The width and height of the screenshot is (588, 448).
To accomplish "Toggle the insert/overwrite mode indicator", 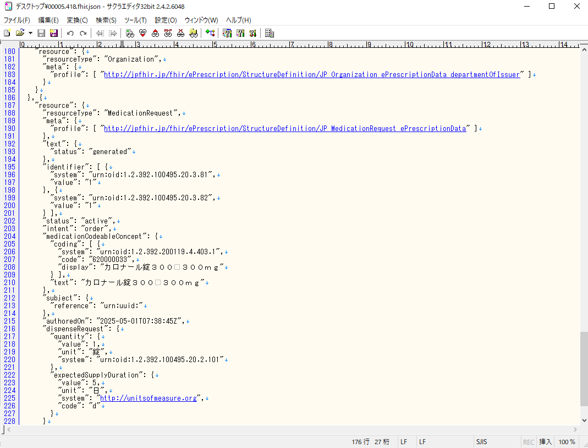I will 545,442.
